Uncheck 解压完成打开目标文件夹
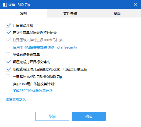 (8, 62)
